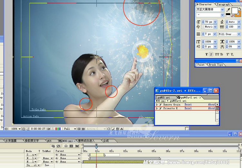Image resolution: width=242 pixels, height=168 pixels.
Task: Enable motion blur switch in timeline
Action: coord(77,146)
